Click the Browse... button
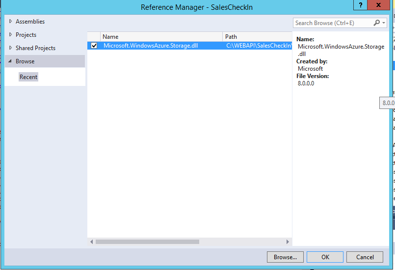Screen dimensions: 395x270 (x=285, y=257)
